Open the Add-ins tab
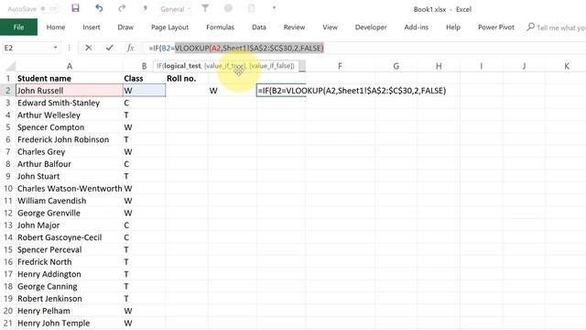The width and height of the screenshot is (586, 330). pyautogui.click(x=416, y=27)
